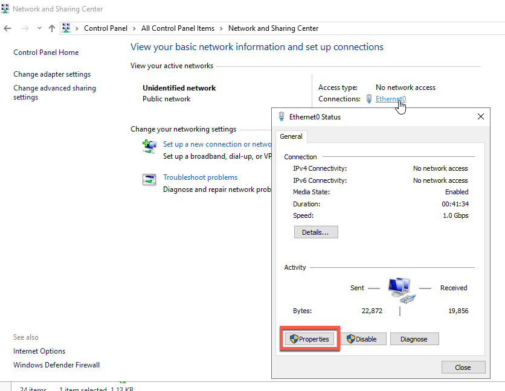This screenshot has height=391, width=505.
Task: Open Troubleshoot problems link
Action: 201,177
